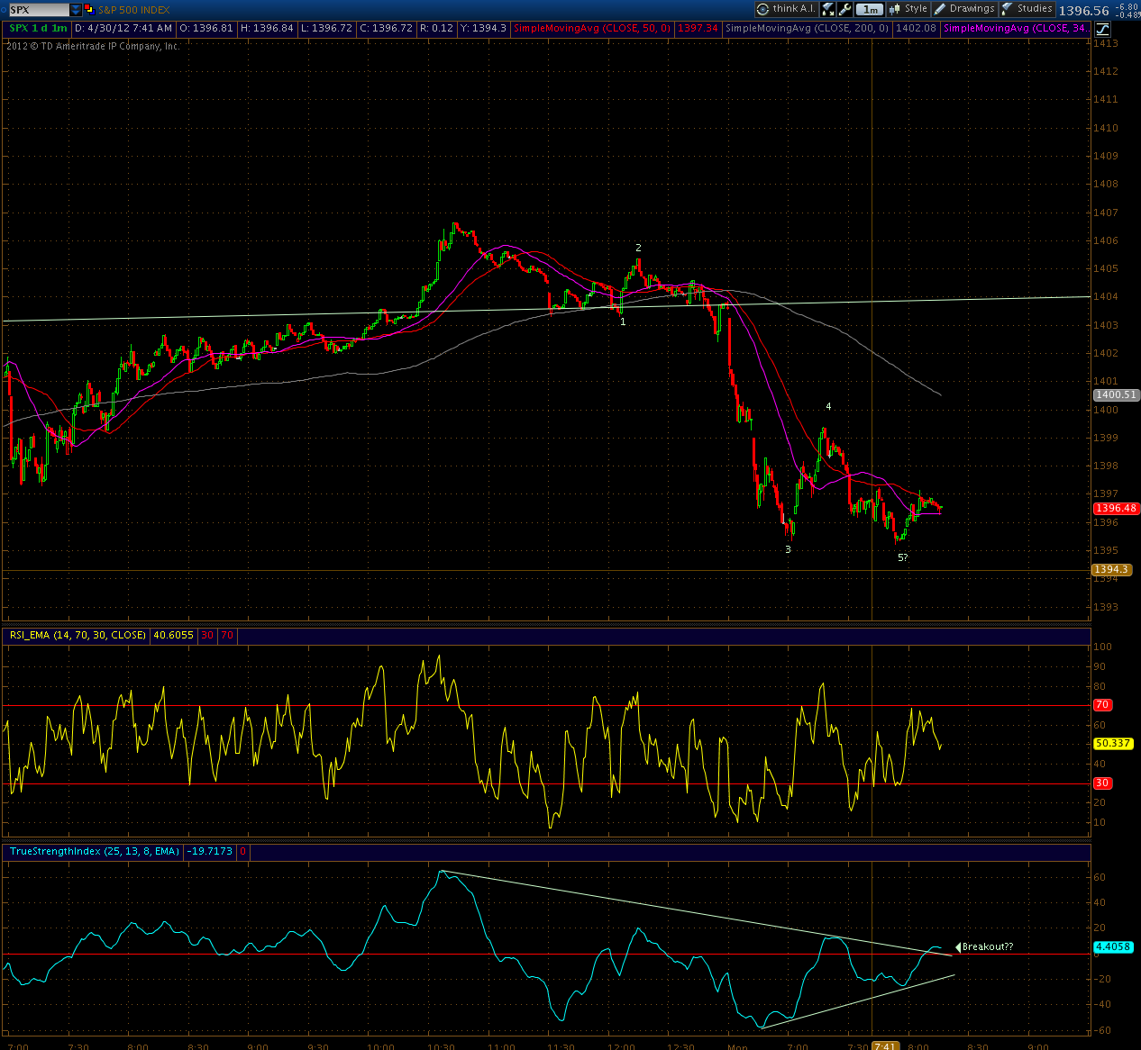Viewport: 1141px width, 1050px height.
Task: Open chart settings wrench icon
Action: 844,9
